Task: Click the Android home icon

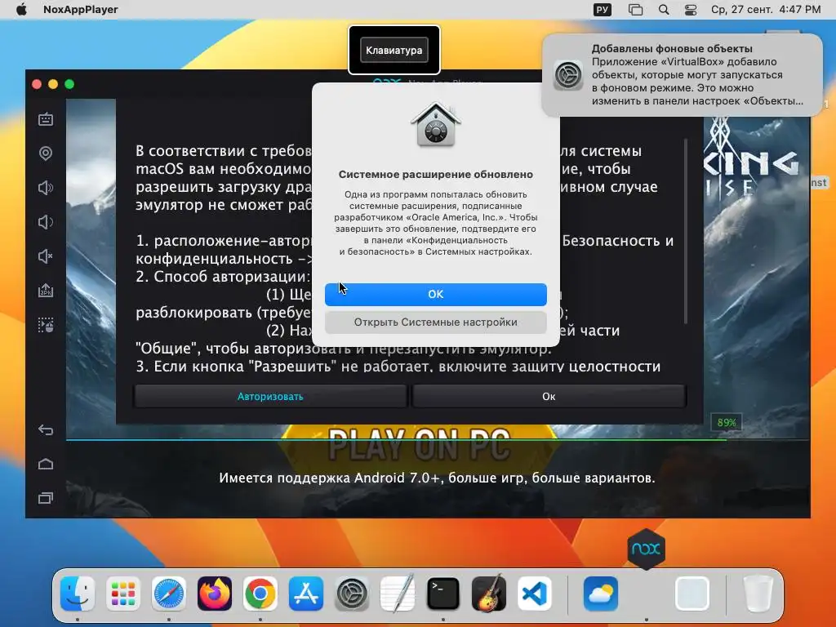Action: [46, 464]
